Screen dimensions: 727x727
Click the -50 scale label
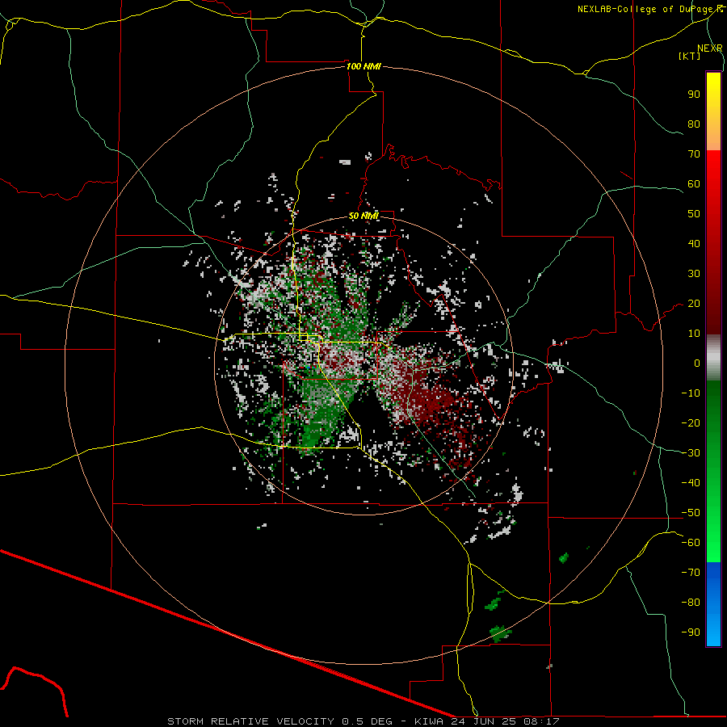point(691,513)
